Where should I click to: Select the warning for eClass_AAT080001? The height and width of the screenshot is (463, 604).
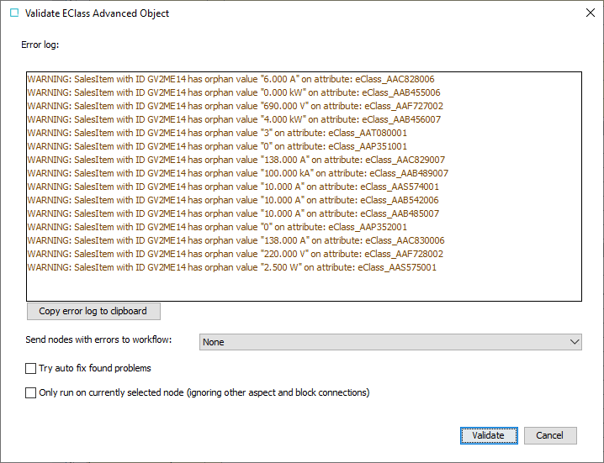(x=217, y=133)
